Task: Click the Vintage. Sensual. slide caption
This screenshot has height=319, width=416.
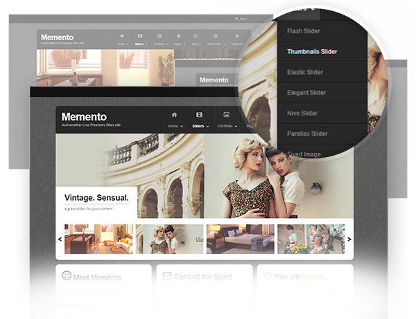Action: [96, 198]
